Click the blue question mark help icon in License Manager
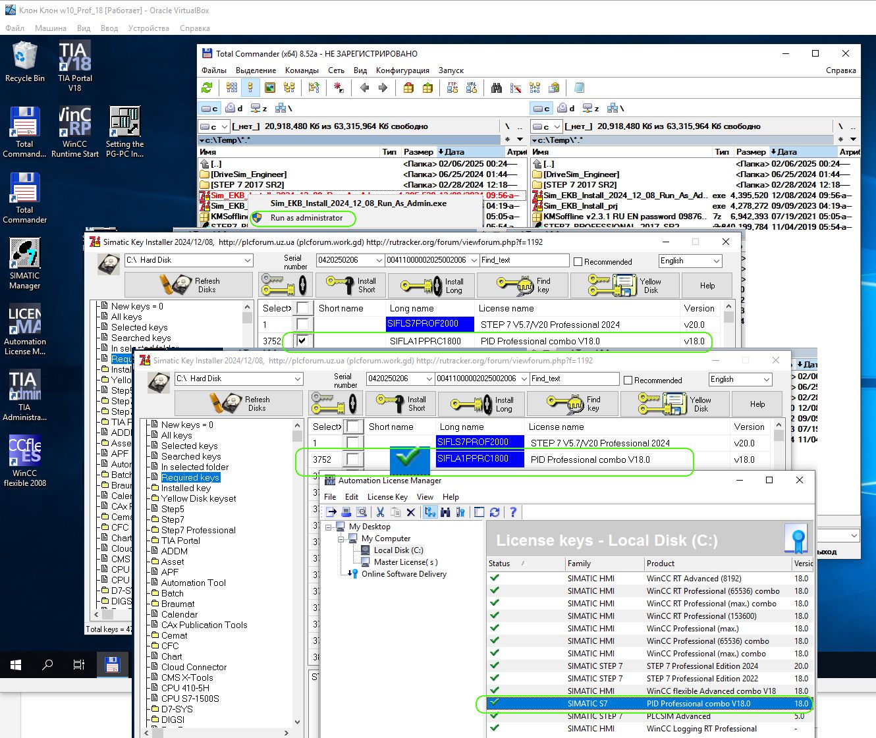This screenshot has width=876, height=738. [513, 512]
